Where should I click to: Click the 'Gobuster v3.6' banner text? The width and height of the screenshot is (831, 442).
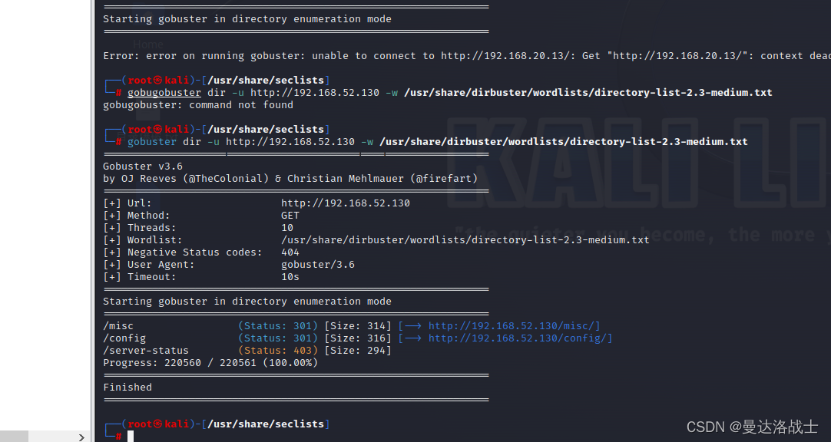143,167
